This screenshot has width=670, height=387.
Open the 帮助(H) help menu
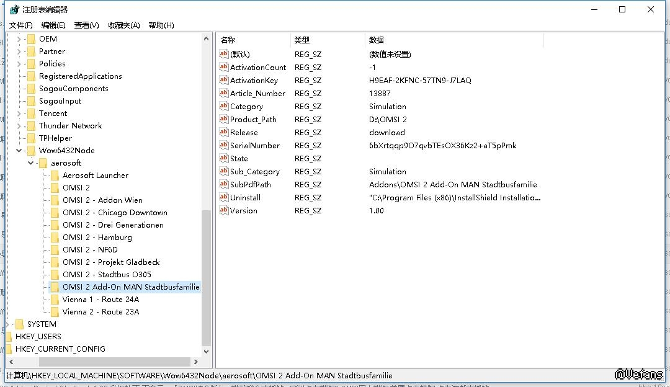(x=161, y=25)
